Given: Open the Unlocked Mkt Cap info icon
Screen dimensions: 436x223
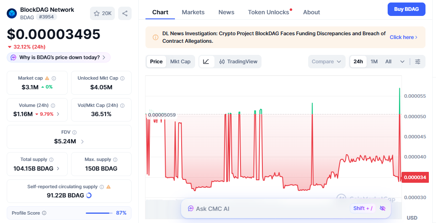Looking at the screenshot, I should (x=122, y=78).
